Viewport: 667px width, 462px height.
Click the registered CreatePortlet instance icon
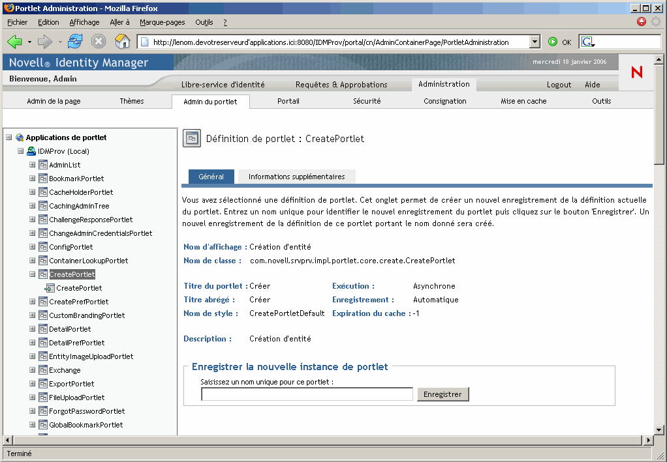coord(50,288)
